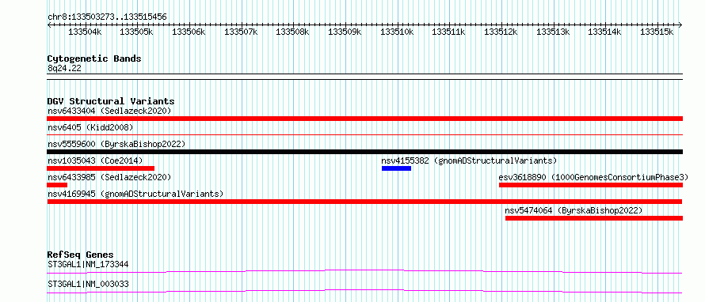Click the ST3GAL1|NM_003033 gene label
The width and height of the screenshot is (705, 302).
88,284
